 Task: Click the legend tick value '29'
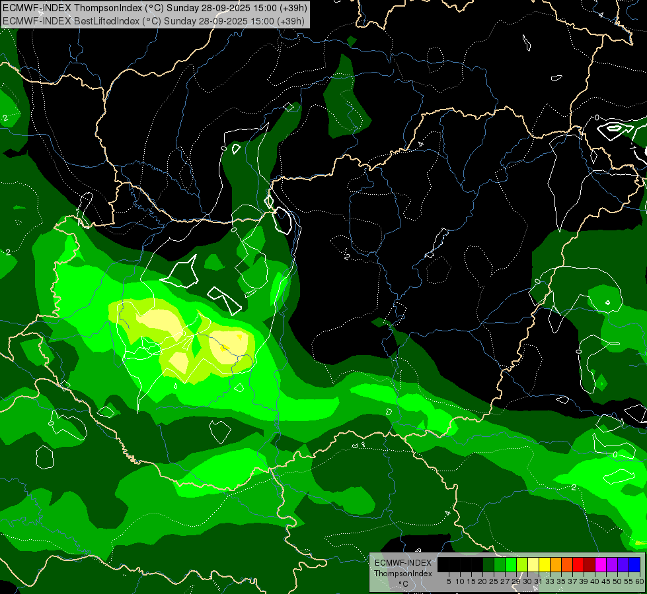(516, 581)
